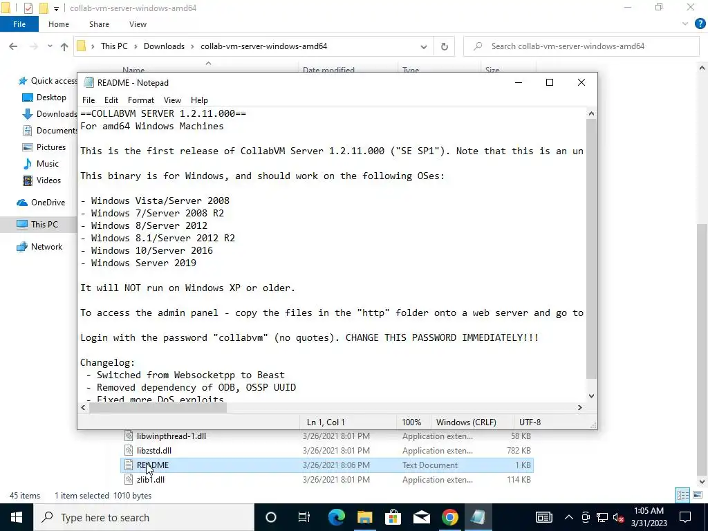708x531 pixels.
Task: Click Notepad horizontal scrollbar left arrow
Action: click(x=83, y=408)
